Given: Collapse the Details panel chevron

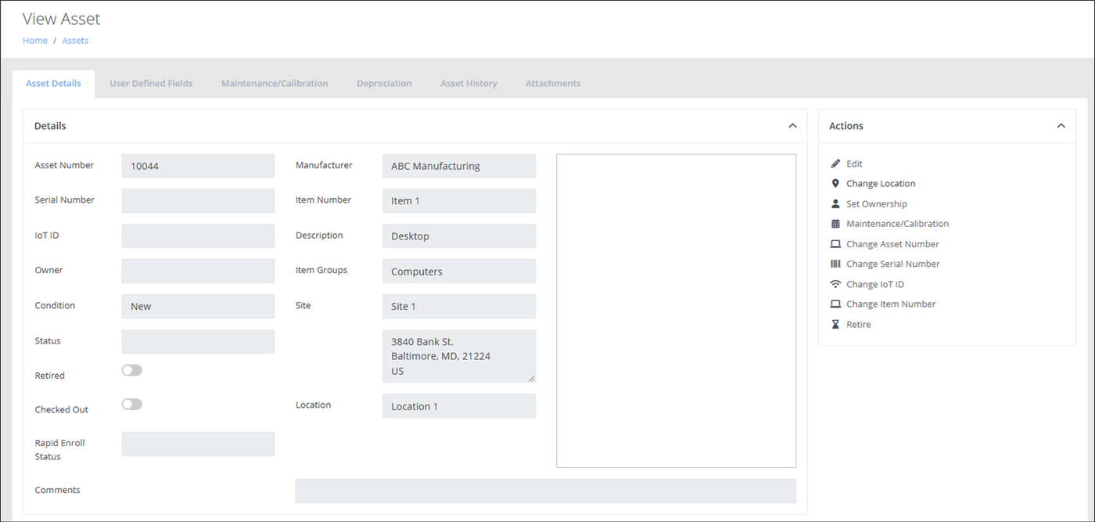Looking at the screenshot, I should pos(792,126).
